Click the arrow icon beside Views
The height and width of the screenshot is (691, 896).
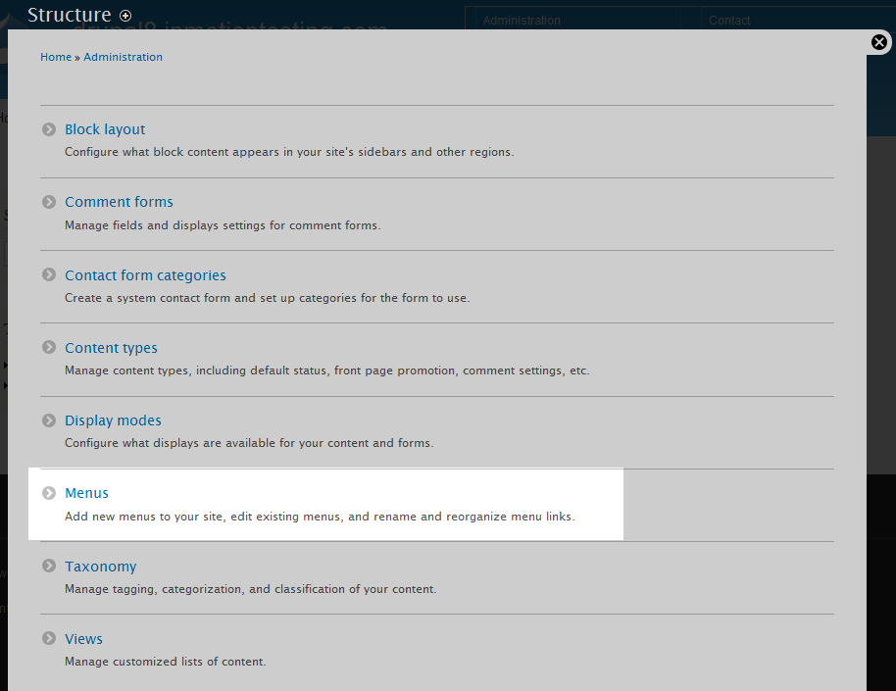tap(49, 639)
